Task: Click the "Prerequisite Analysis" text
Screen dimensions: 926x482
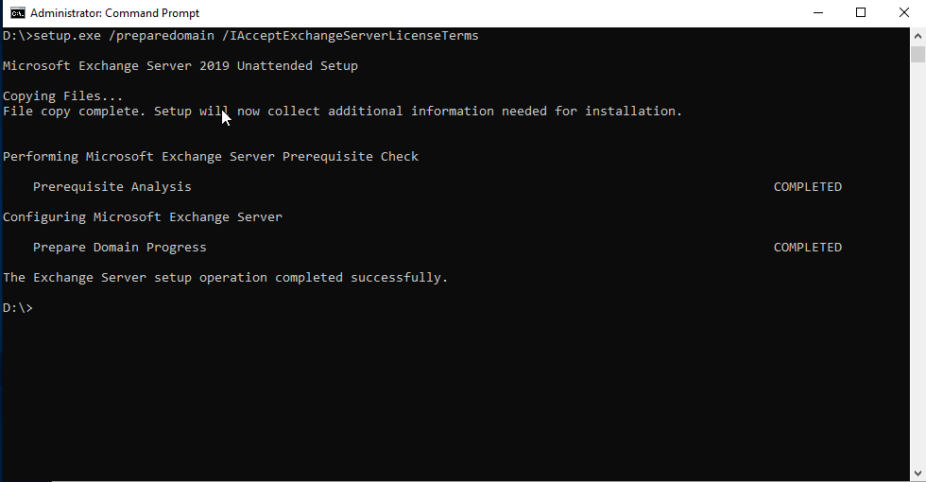Action: pyautogui.click(x=112, y=187)
